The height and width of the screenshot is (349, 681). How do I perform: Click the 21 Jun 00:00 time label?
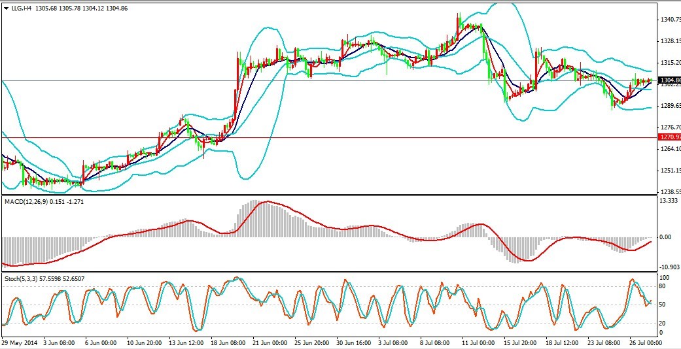point(272,342)
